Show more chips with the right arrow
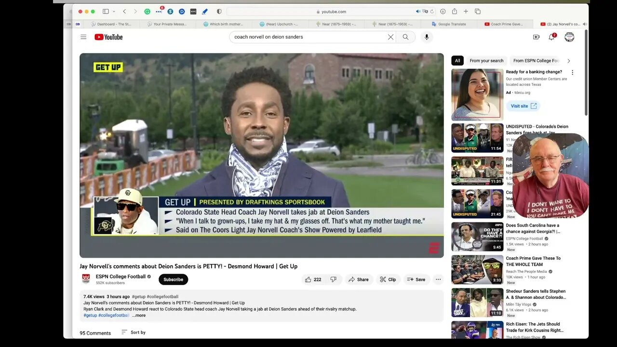 click(568, 61)
